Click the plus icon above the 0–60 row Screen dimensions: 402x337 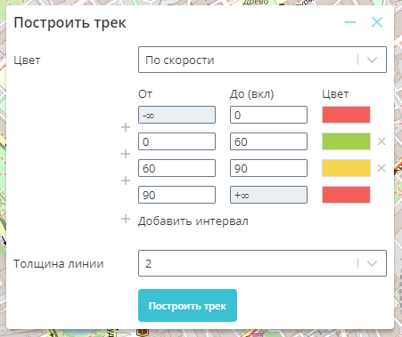[126, 127]
